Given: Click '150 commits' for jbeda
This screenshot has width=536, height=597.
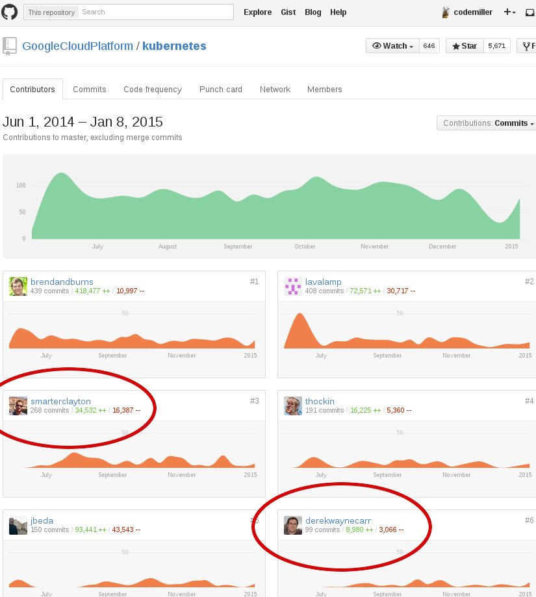Looking at the screenshot, I should click(49, 530).
